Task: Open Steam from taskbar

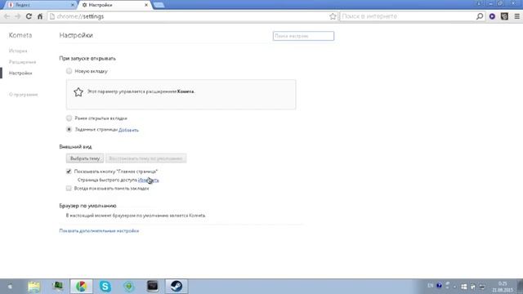Action: (x=177, y=287)
